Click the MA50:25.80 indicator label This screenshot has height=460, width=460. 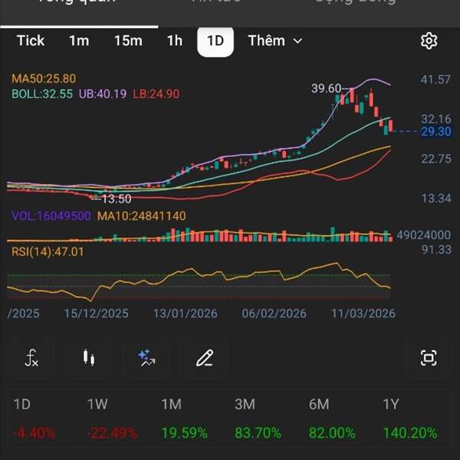tap(44, 79)
